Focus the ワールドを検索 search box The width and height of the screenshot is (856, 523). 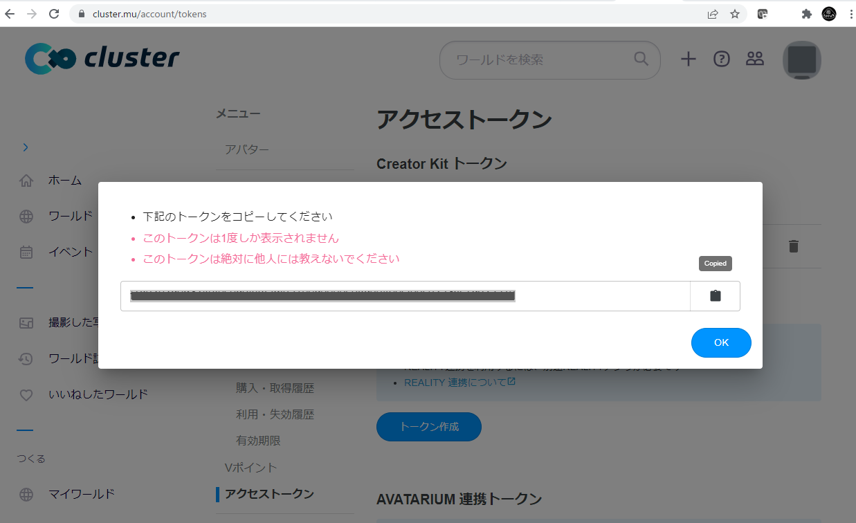click(x=540, y=59)
